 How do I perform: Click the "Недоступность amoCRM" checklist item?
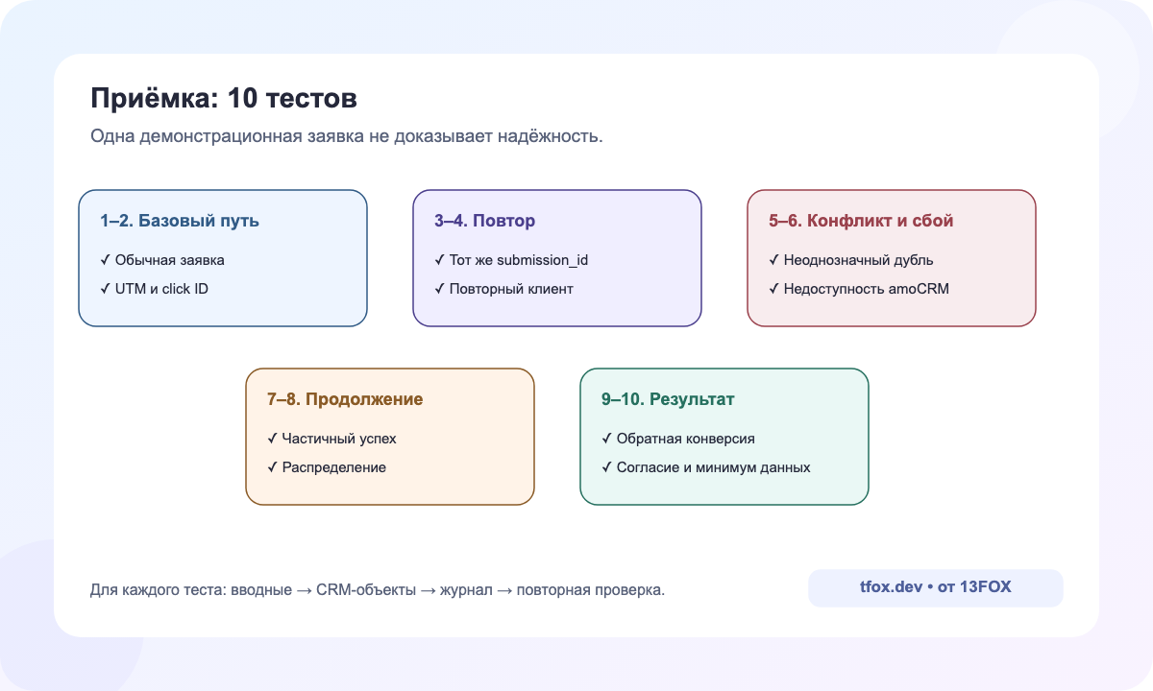pyautogui.click(x=859, y=288)
